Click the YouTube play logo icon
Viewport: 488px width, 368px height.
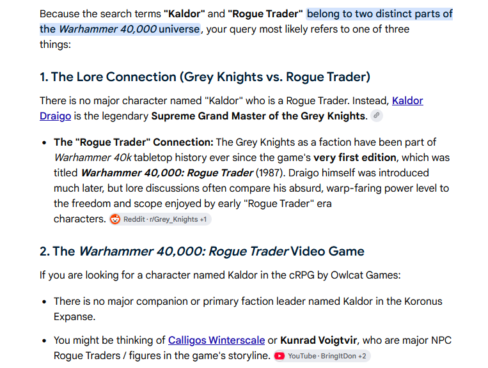coord(279,356)
